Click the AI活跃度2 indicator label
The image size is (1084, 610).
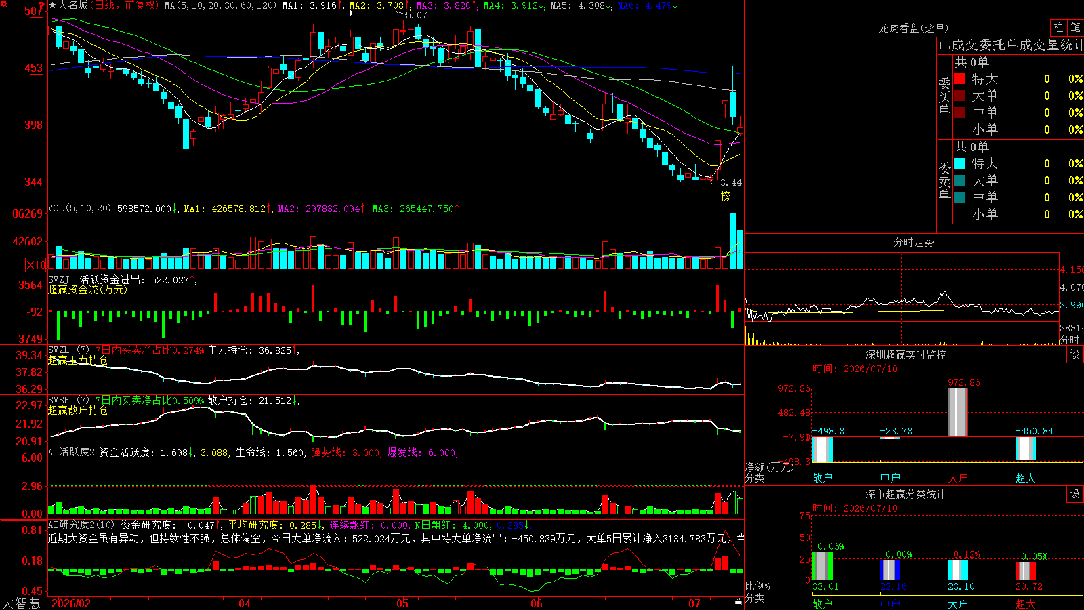coord(72,452)
